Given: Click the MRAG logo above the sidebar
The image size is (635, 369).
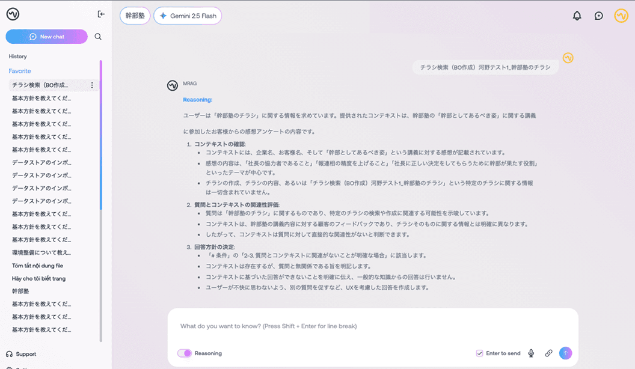Looking at the screenshot, I should click(13, 13).
